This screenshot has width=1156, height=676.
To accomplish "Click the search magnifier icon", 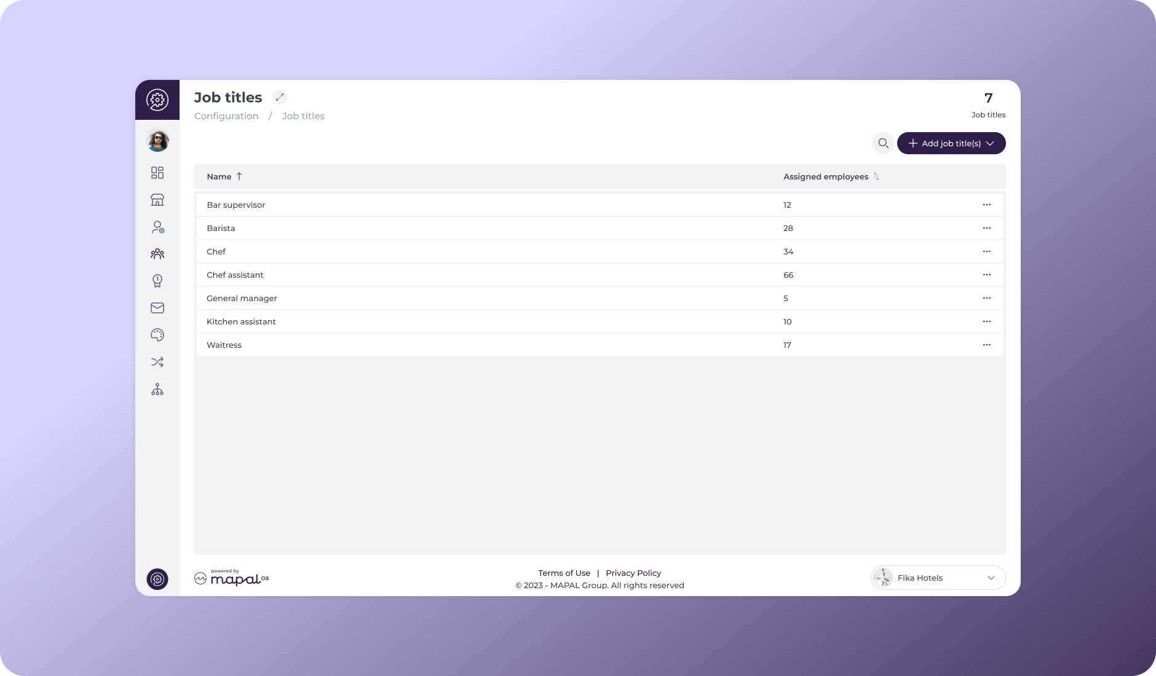I will tap(883, 143).
